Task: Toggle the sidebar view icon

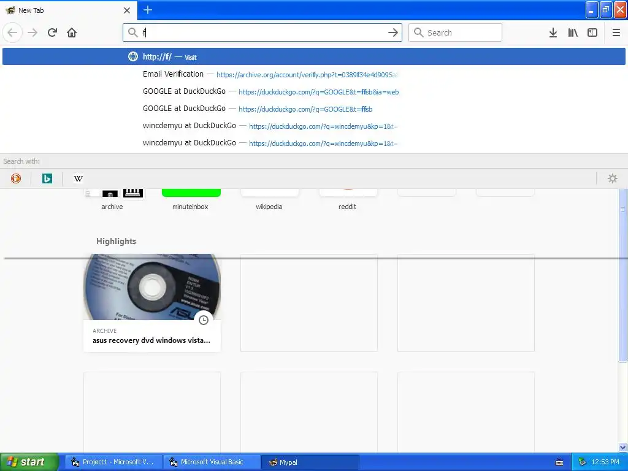Action: [592, 33]
